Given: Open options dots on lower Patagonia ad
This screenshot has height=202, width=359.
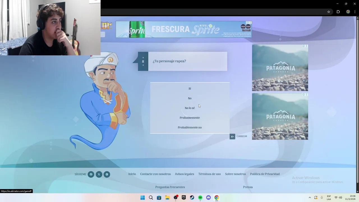Looking at the screenshot, I should pyautogui.click(x=307, y=95).
